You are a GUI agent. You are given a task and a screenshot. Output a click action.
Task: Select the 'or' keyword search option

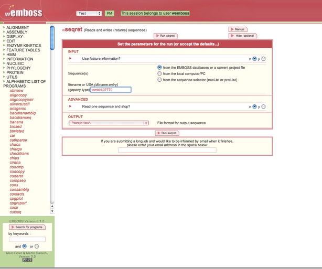37,246
